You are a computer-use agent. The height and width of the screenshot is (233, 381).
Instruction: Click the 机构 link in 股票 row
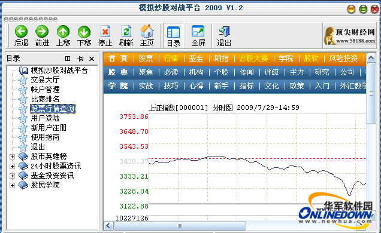196,72
